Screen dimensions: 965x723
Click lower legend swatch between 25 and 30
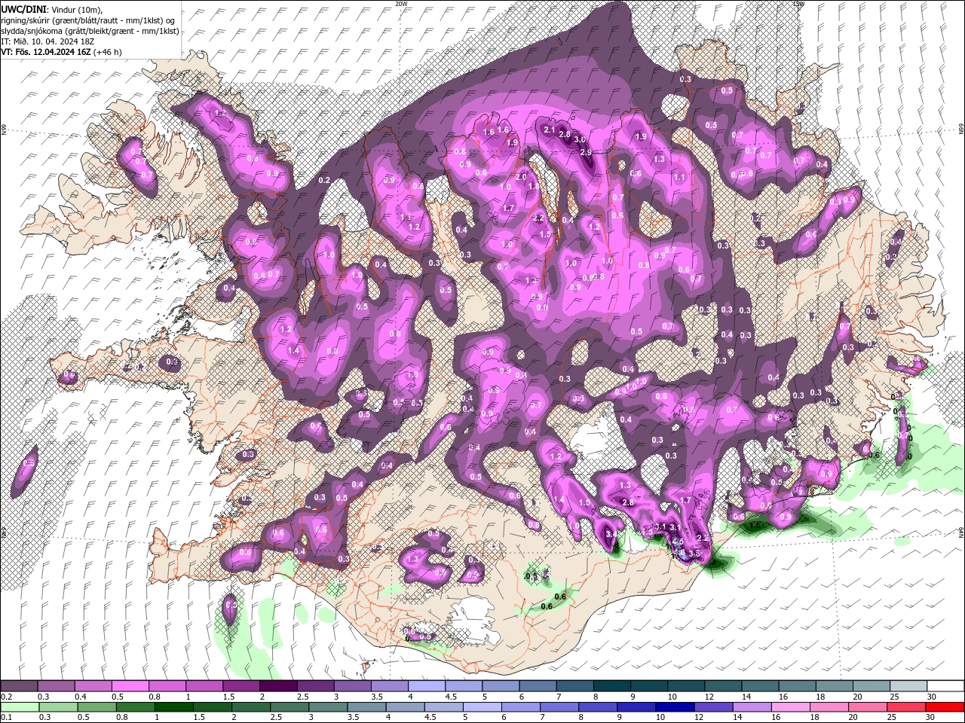pos(906,707)
